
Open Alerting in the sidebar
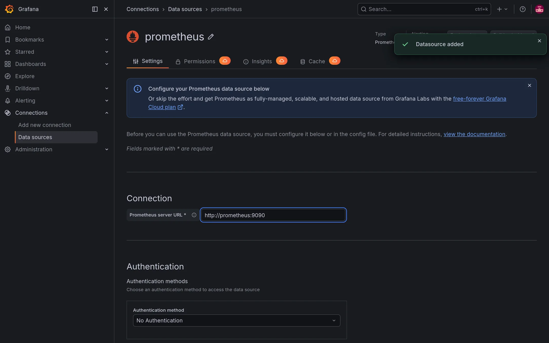pyautogui.click(x=25, y=101)
